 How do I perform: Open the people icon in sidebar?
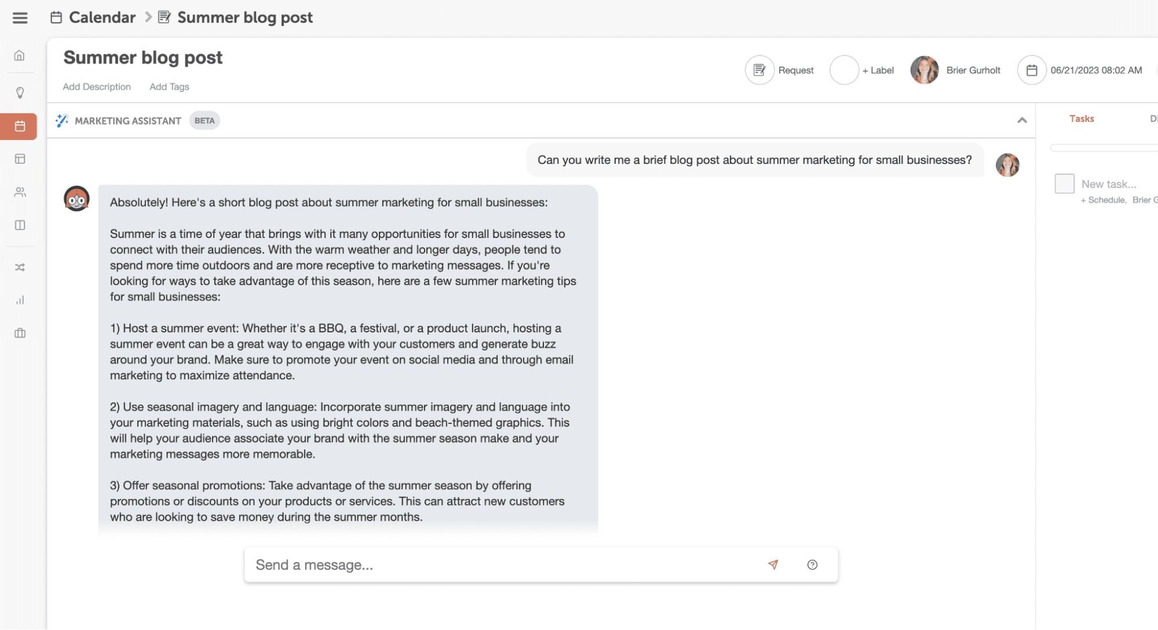tap(20, 192)
